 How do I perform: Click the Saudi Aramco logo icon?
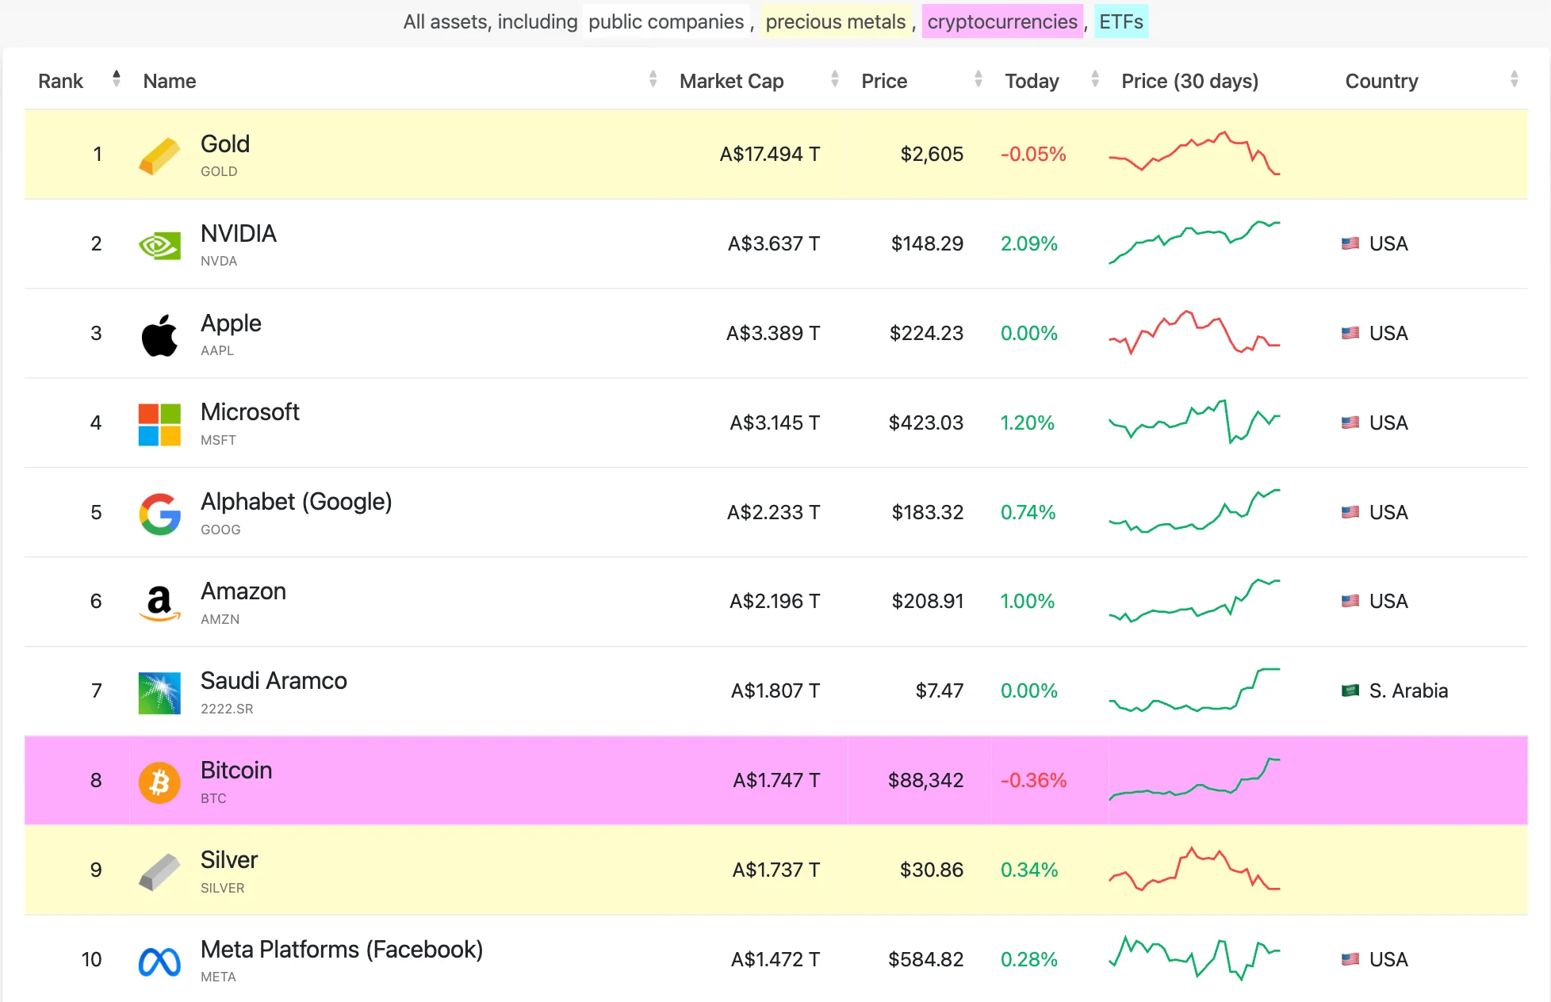click(x=159, y=693)
